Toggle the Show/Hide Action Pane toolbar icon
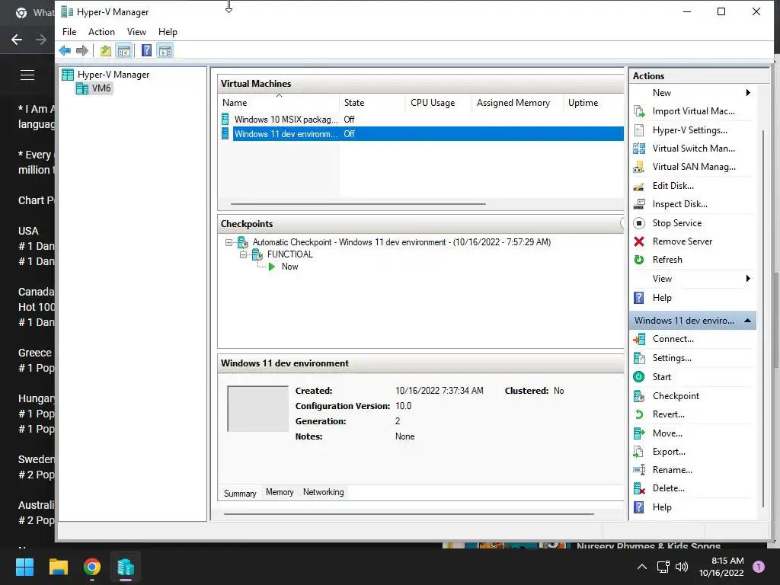 coord(165,50)
